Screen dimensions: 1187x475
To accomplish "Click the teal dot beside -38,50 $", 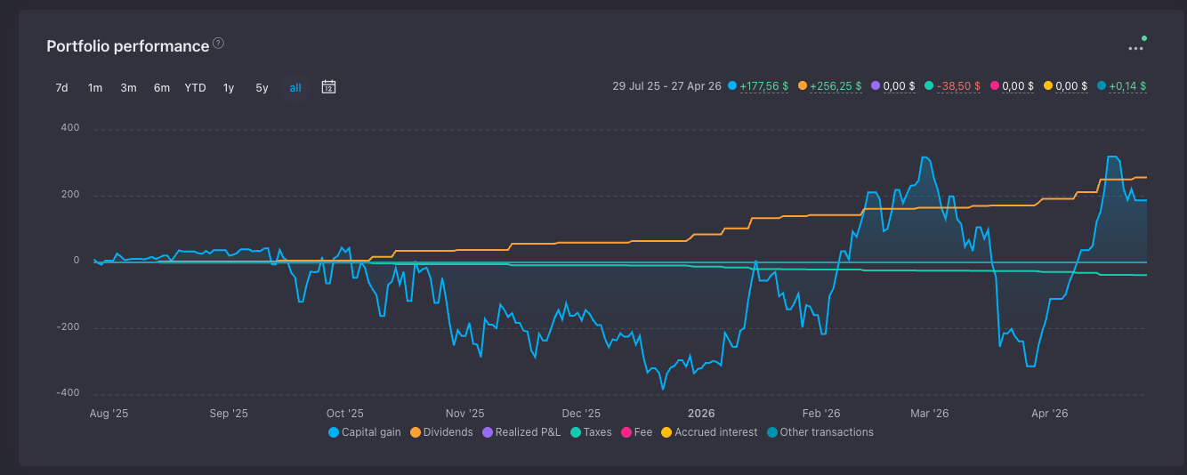I will click(x=929, y=86).
